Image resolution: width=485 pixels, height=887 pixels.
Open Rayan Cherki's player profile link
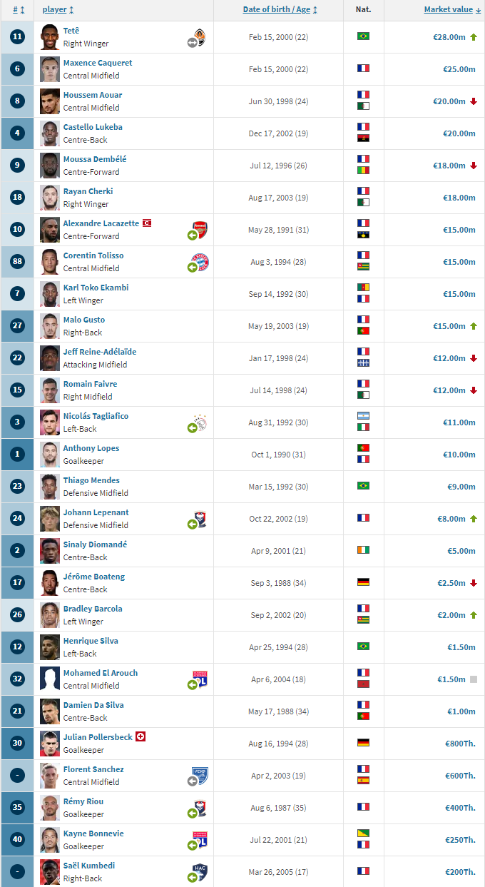(88, 191)
